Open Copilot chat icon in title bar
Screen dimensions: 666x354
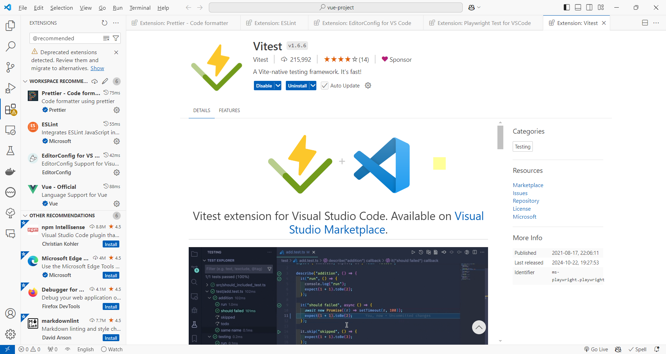(x=471, y=8)
